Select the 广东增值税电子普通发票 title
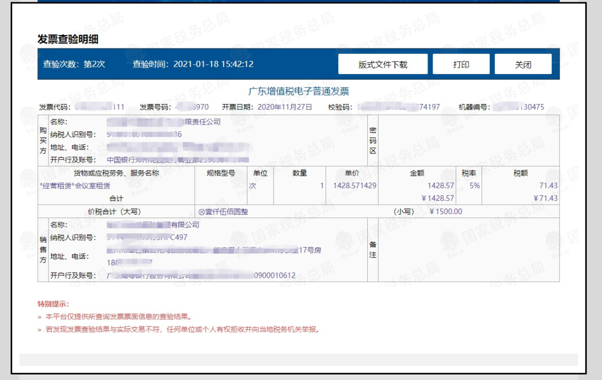The image size is (602, 380). [298, 91]
